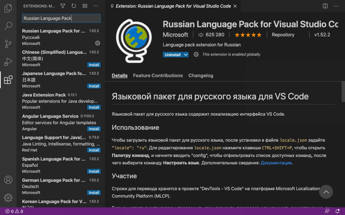Click the extension search input field
Viewport: 345px width, 215px height.
click(61, 18)
